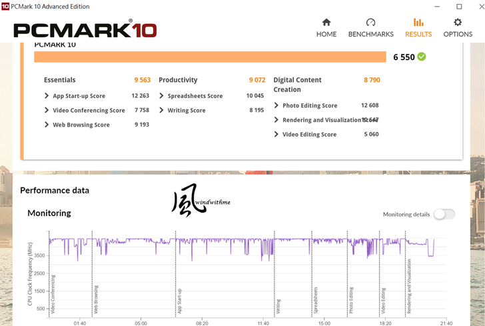Click the orange overall score bar

(210, 57)
